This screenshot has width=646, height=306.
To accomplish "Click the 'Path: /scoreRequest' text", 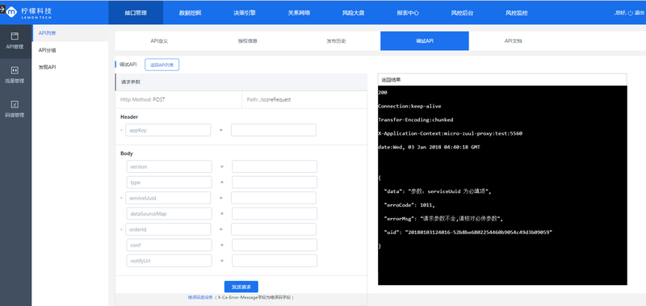I will (x=269, y=99).
